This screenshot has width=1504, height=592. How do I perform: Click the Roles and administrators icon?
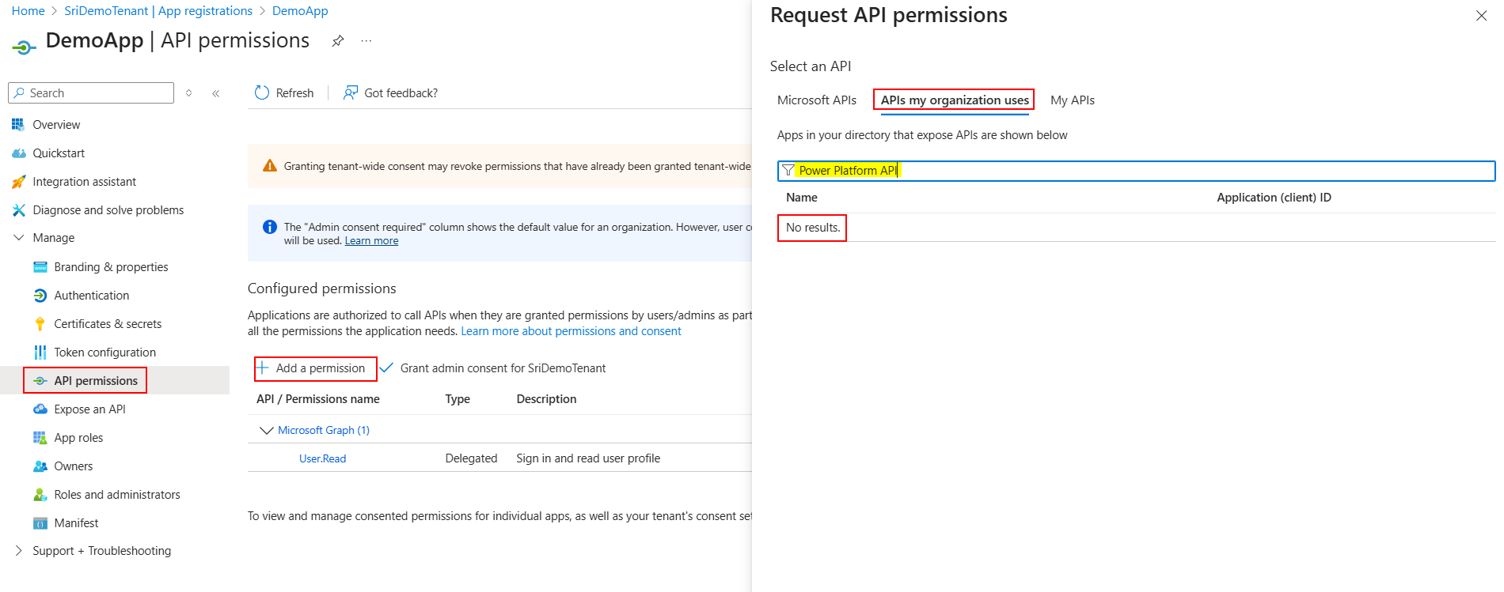click(40, 495)
